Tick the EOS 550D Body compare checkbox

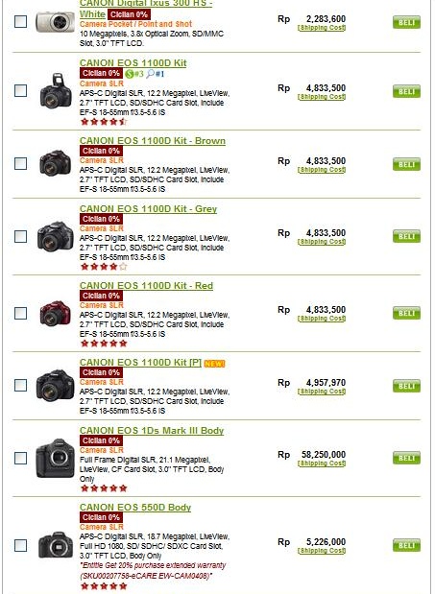(20, 545)
